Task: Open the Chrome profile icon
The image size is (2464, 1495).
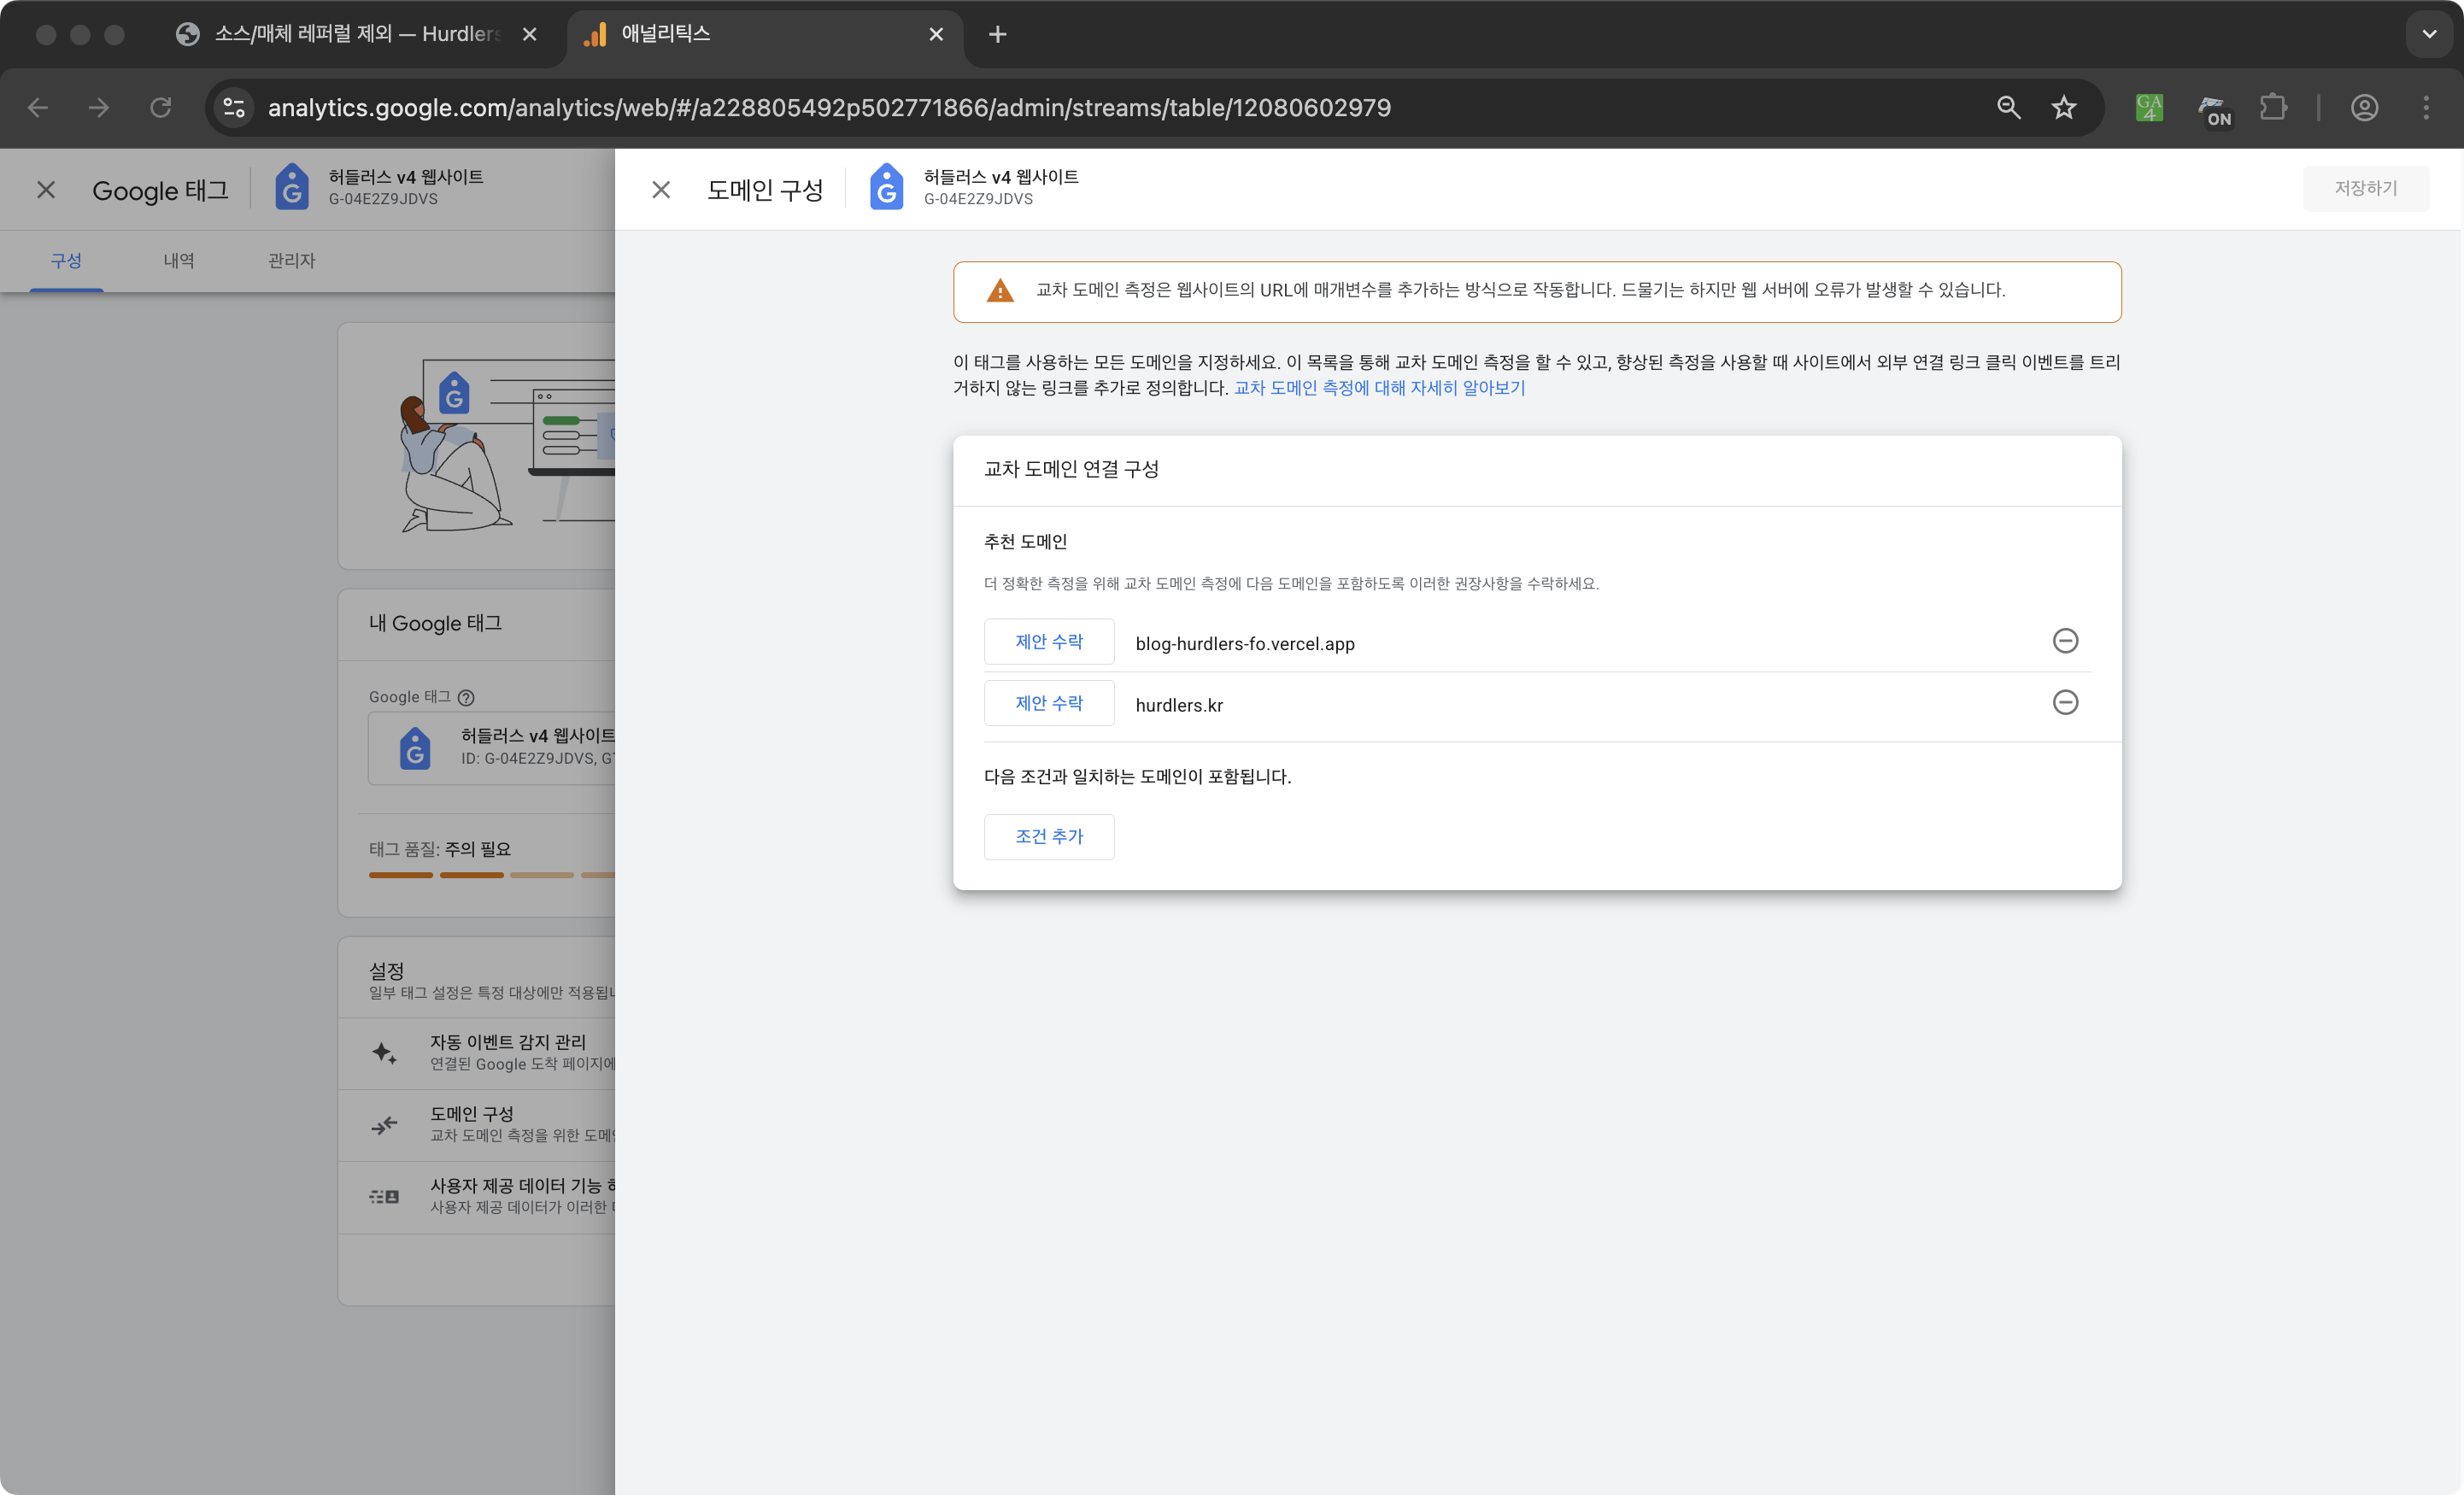Action: pos(2364,108)
